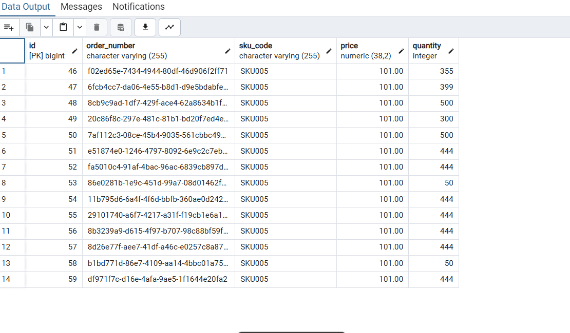Click the pencil icon on the price column

tap(401, 51)
